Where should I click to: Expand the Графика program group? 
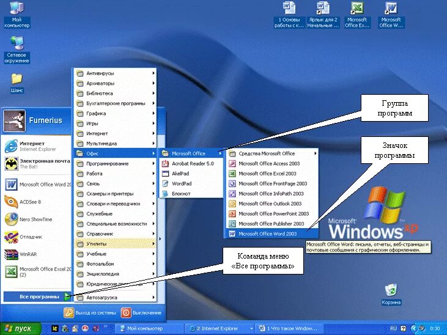[x=115, y=113]
